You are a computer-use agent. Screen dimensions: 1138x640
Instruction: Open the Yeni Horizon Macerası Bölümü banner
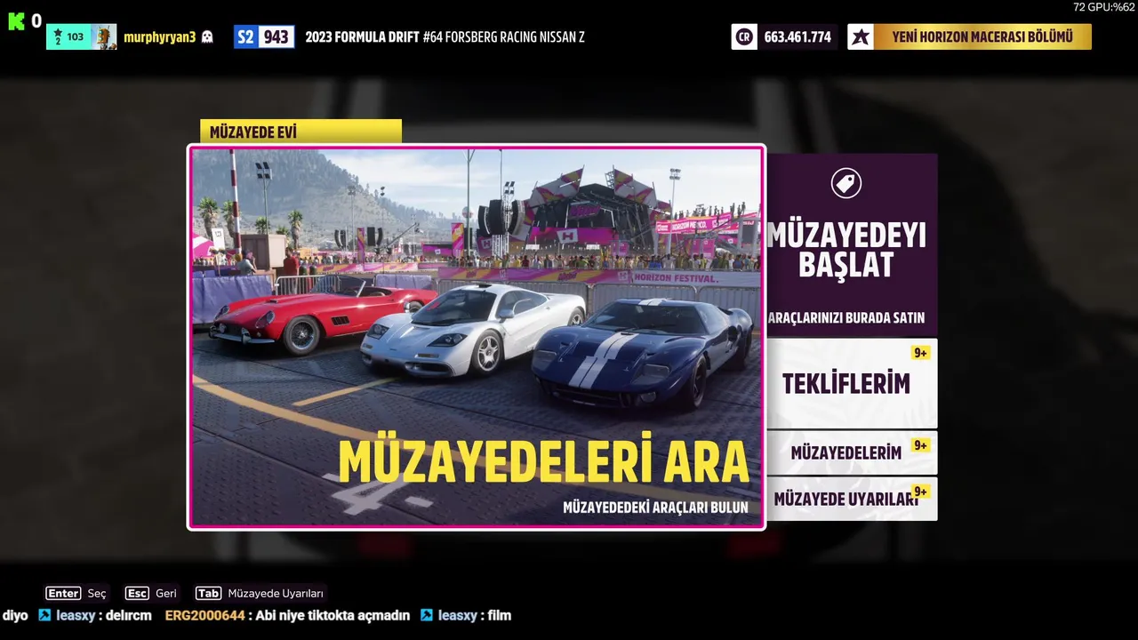982,37
